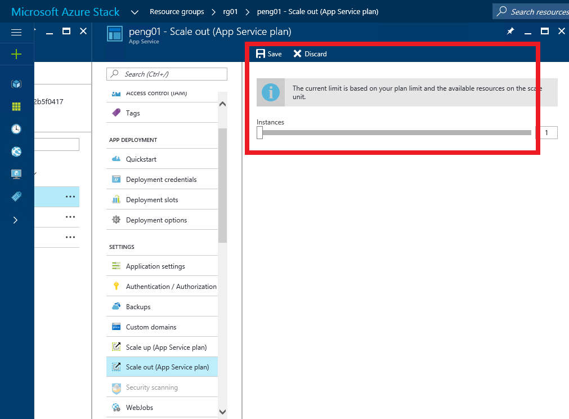
Task: Open Tags menu item
Action: [x=162, y=113]
